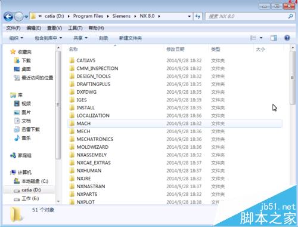Click the magnifier search icon
Image resolution: width=298 pixels, height=227 pixels.
point(290,16)
